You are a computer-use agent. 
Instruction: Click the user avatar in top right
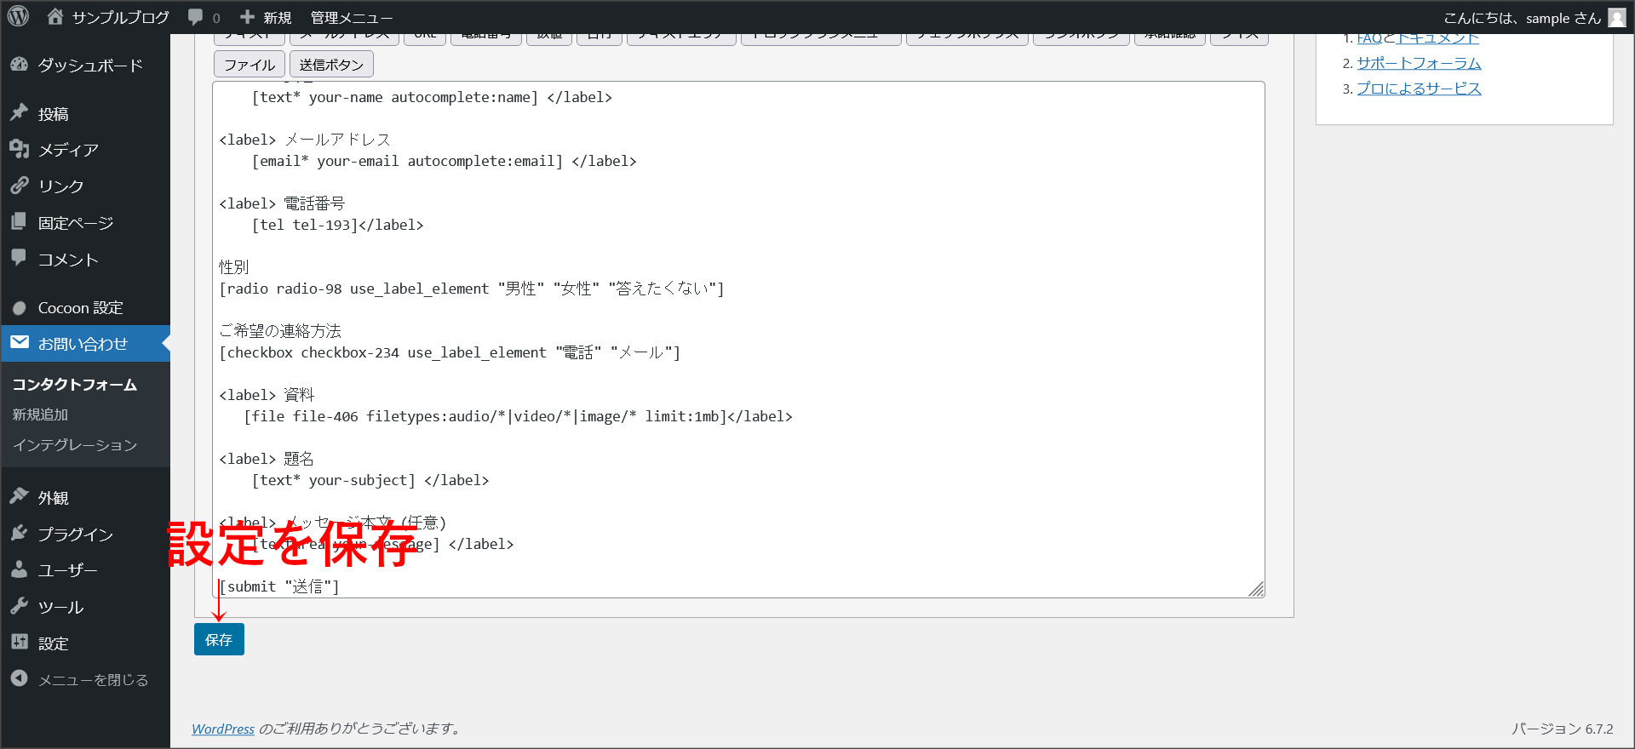1617,18
